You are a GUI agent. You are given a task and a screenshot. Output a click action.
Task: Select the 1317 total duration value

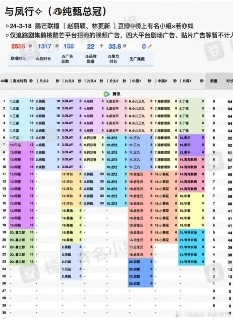[45, 46]
